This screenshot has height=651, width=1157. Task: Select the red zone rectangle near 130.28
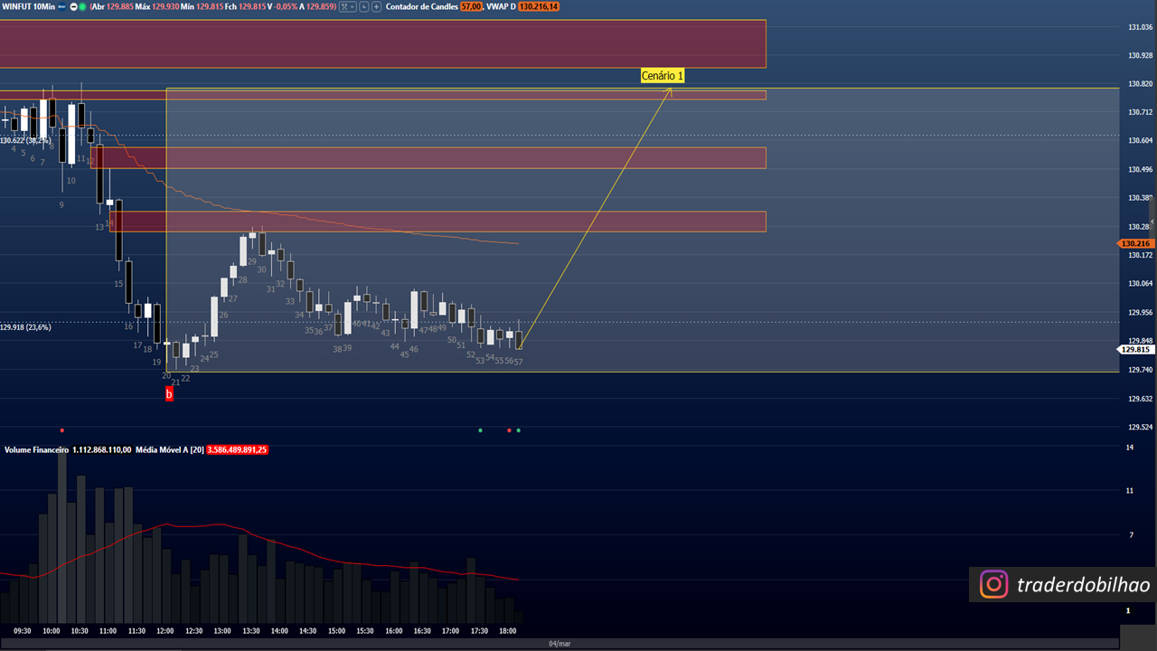(438, 222)
